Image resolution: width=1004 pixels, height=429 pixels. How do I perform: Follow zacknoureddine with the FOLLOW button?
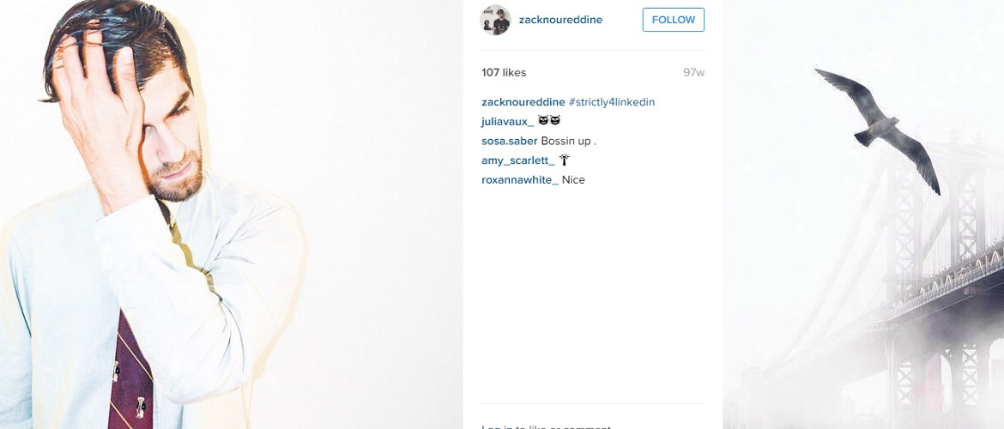(674, 20)
